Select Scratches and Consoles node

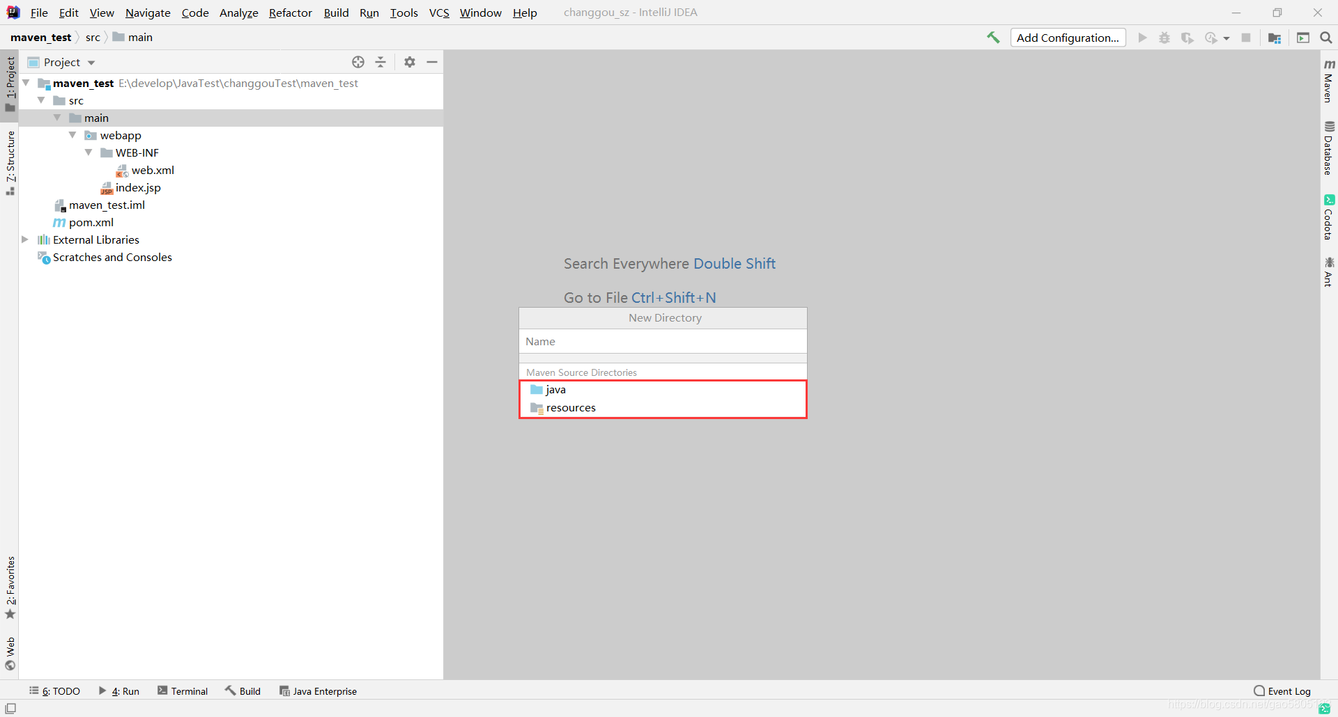click(x=105, y=257)
